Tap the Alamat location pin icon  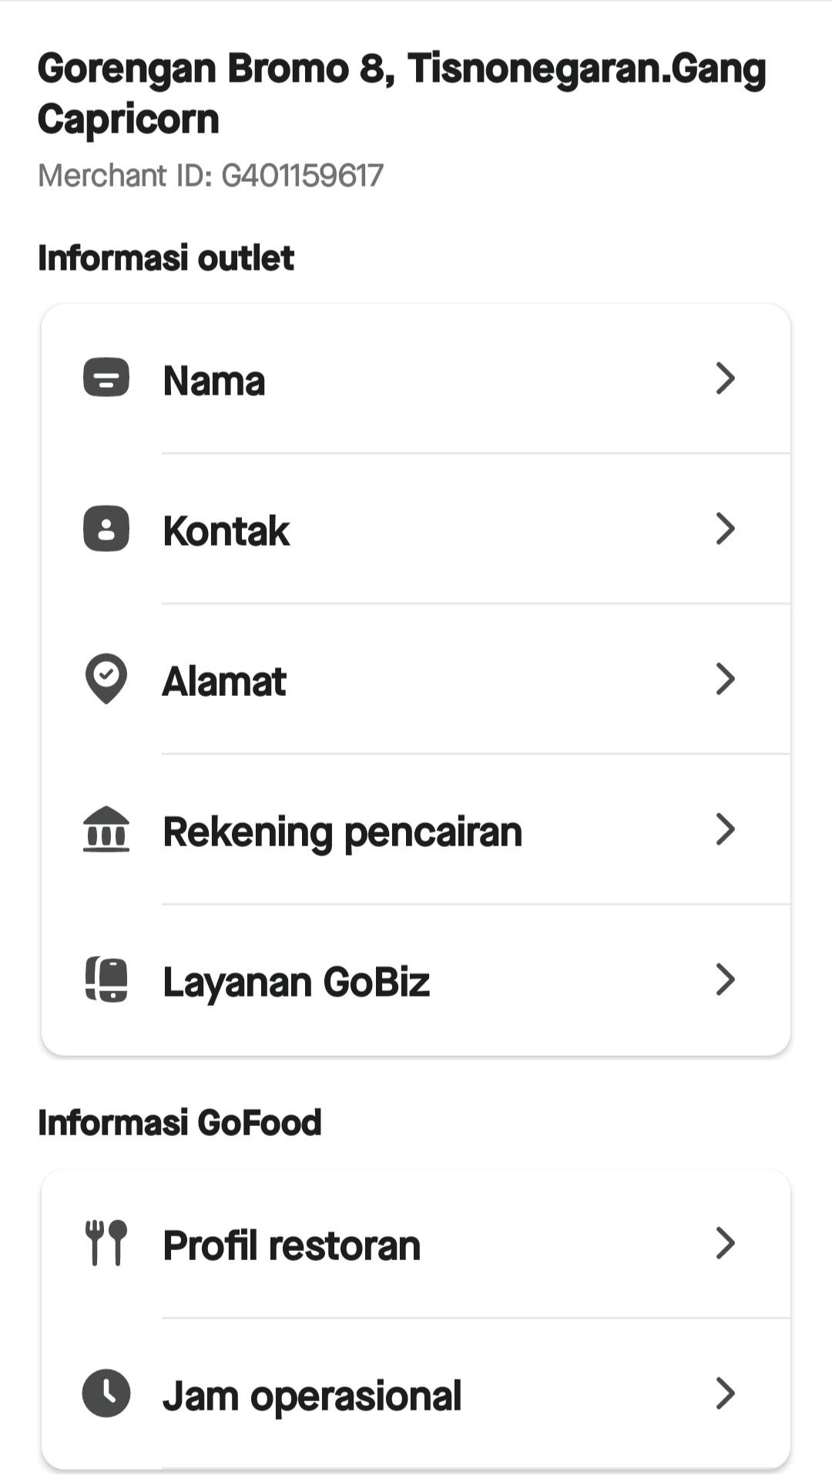[x=106, y=679]
